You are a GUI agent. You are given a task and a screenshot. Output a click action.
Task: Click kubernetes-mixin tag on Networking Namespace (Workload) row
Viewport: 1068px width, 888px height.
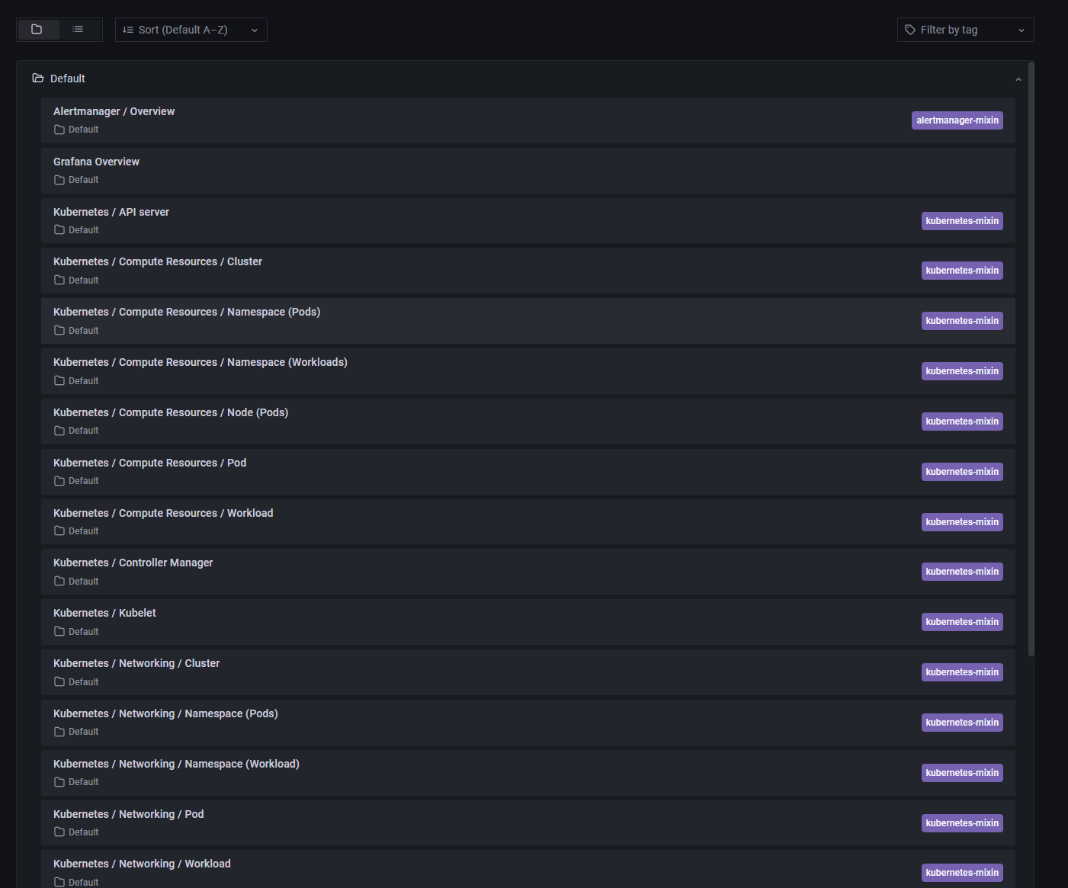(x=962, y=773)
